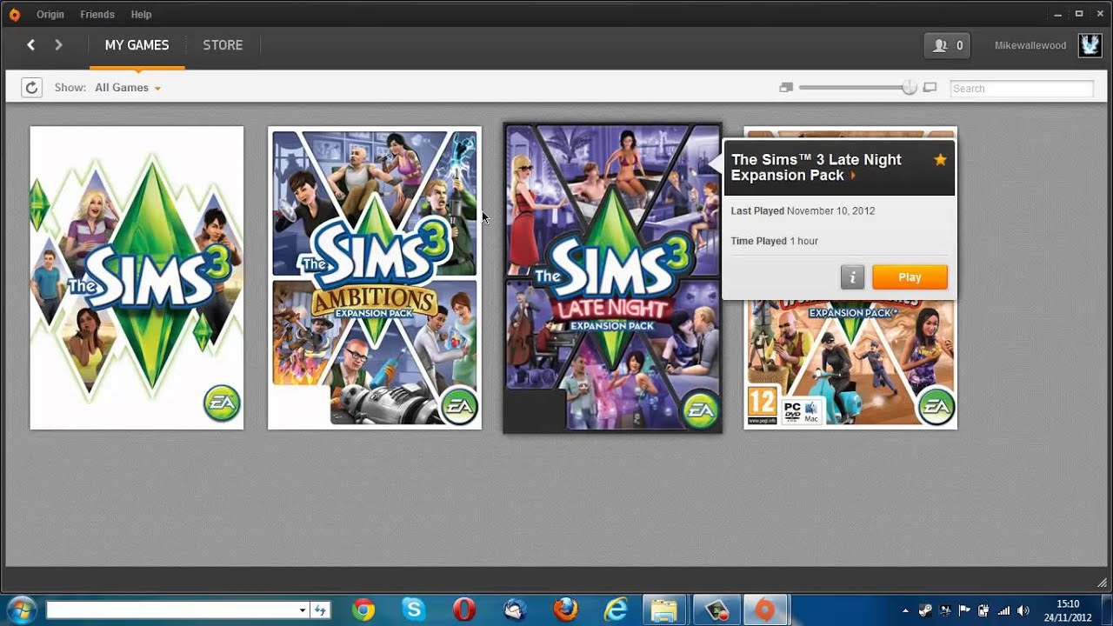Go forward with the right arrow
Viewport: 1113px width, 626px height.
[58, 45]
